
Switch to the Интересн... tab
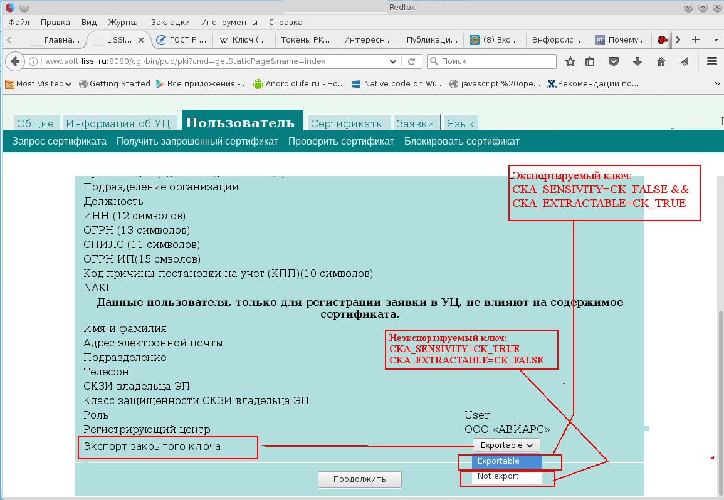pyautogui.click(x=368, y=40)
